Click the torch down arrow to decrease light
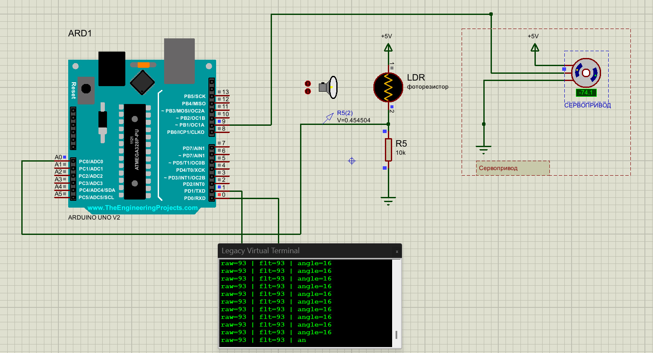Screen dimensions: 653x353 308,91
